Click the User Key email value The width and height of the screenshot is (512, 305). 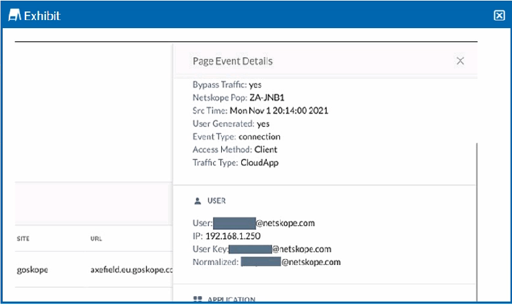[280, 249]
